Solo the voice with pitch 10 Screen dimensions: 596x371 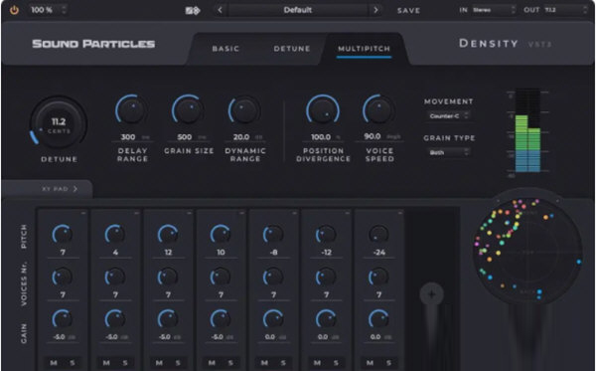[x=230, y=363]
